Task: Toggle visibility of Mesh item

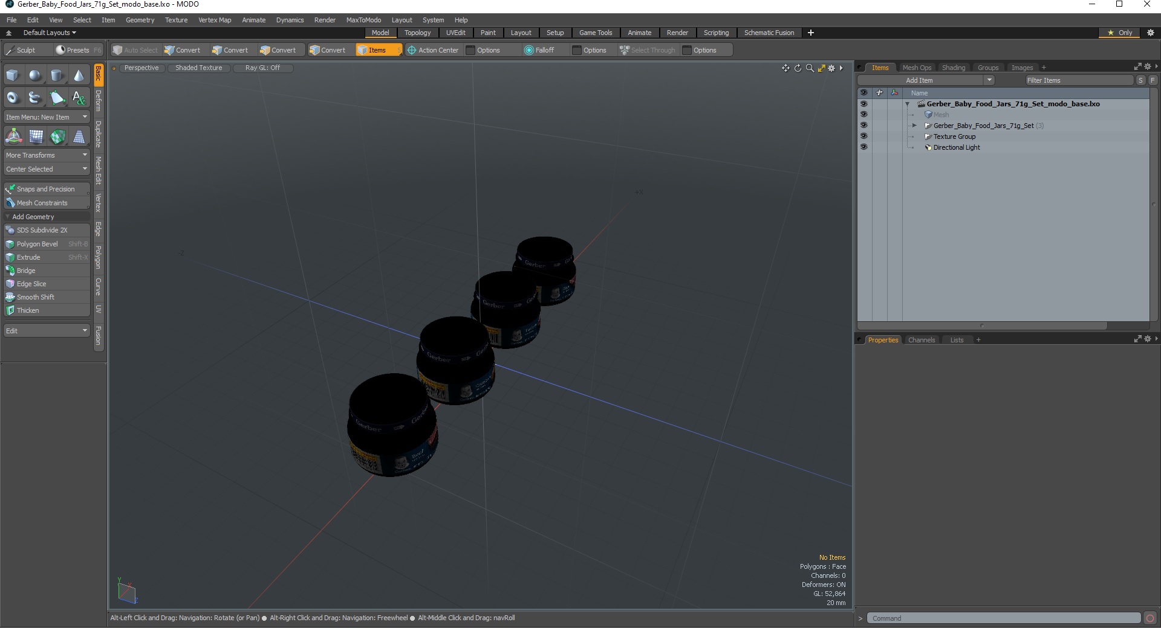Action: pos(863,115)
